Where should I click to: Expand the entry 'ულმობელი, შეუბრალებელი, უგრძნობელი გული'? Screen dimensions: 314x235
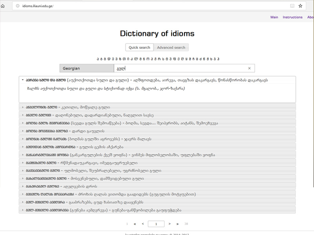pos(157,171)
